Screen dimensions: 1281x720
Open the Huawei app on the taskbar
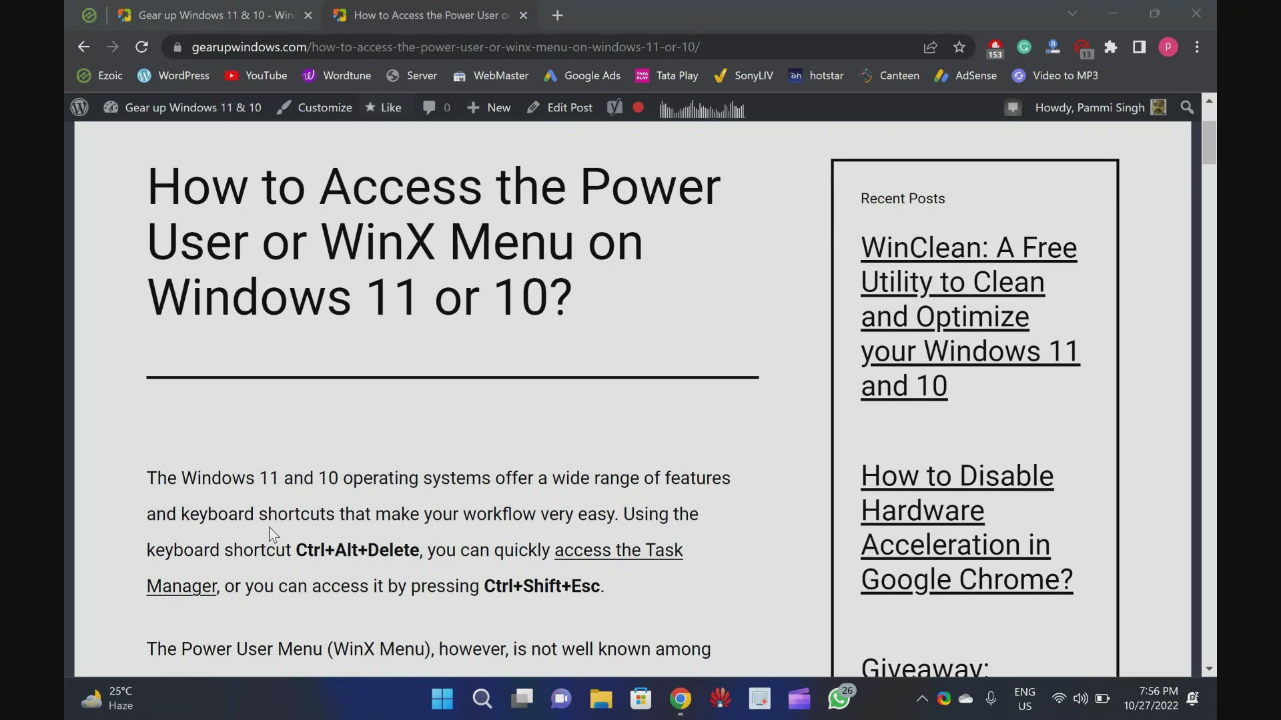720,699
